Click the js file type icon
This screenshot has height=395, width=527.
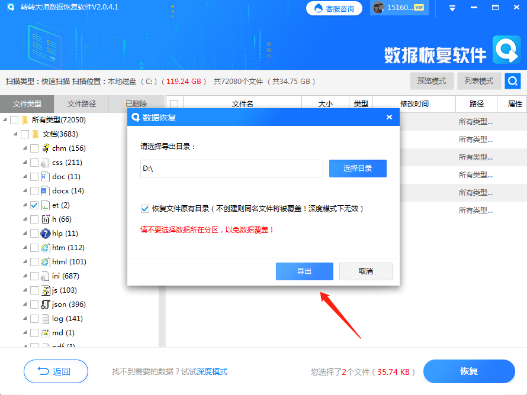tap(46, 290)
